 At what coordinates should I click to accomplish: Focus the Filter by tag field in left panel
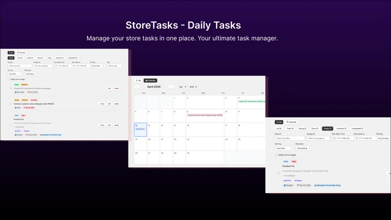[114, 66]
